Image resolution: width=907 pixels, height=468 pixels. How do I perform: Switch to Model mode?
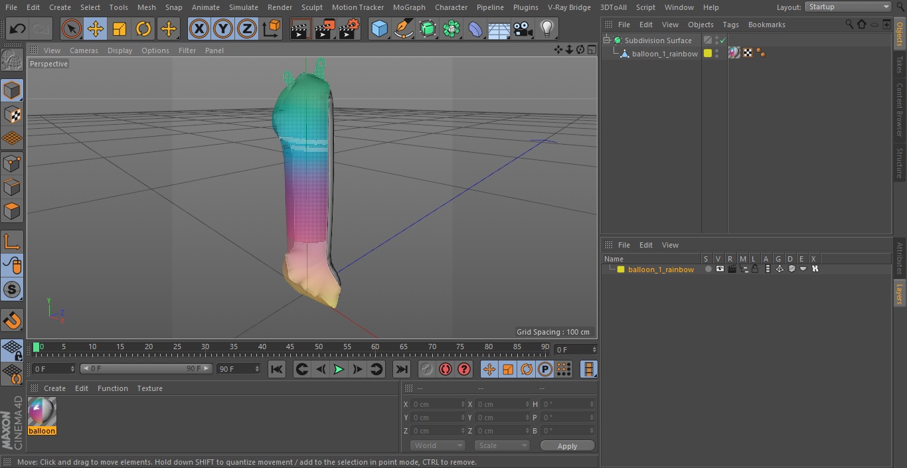click(12, 90)
